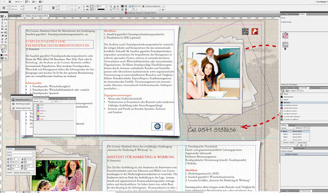The image size is (328, 193).
Task: Select the Direct Selection tool
Action: [x=6, y=17]
